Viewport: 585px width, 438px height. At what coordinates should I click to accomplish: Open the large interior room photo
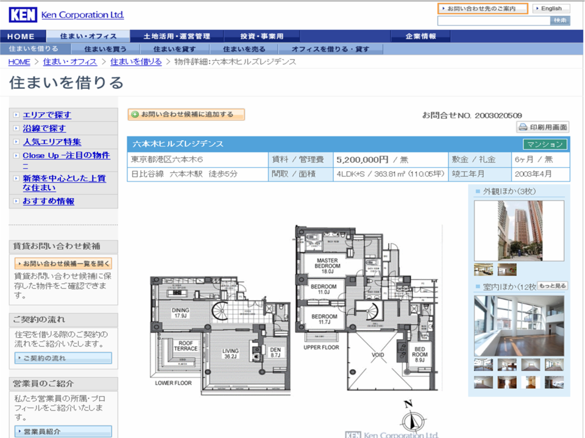coord(519,326)
